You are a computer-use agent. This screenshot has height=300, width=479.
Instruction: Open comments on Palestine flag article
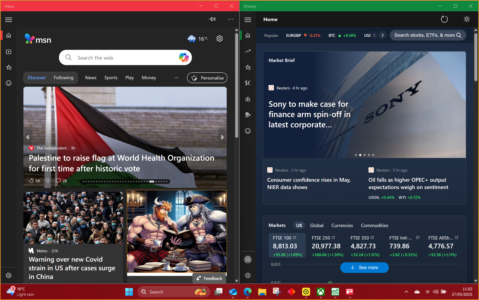(x=61, y=181)
